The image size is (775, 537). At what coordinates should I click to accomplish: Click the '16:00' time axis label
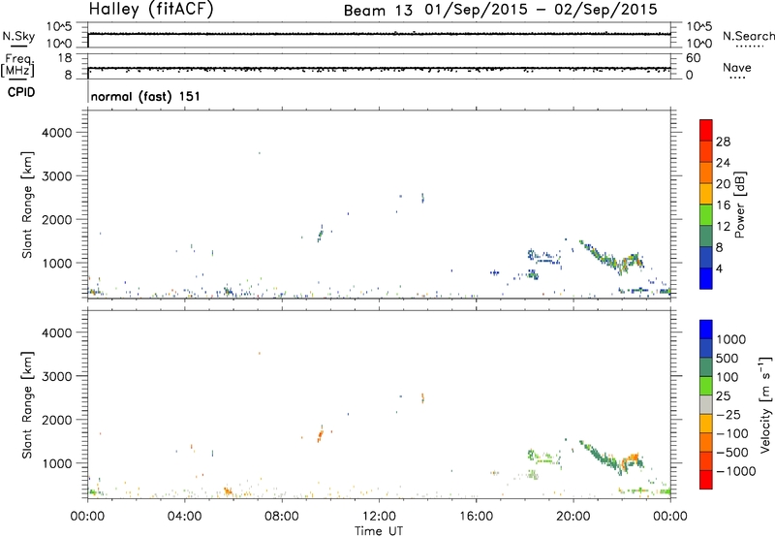476,517
